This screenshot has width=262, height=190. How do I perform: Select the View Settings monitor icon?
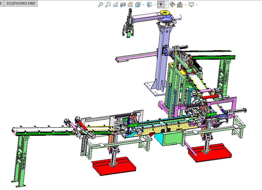point(191,4)
